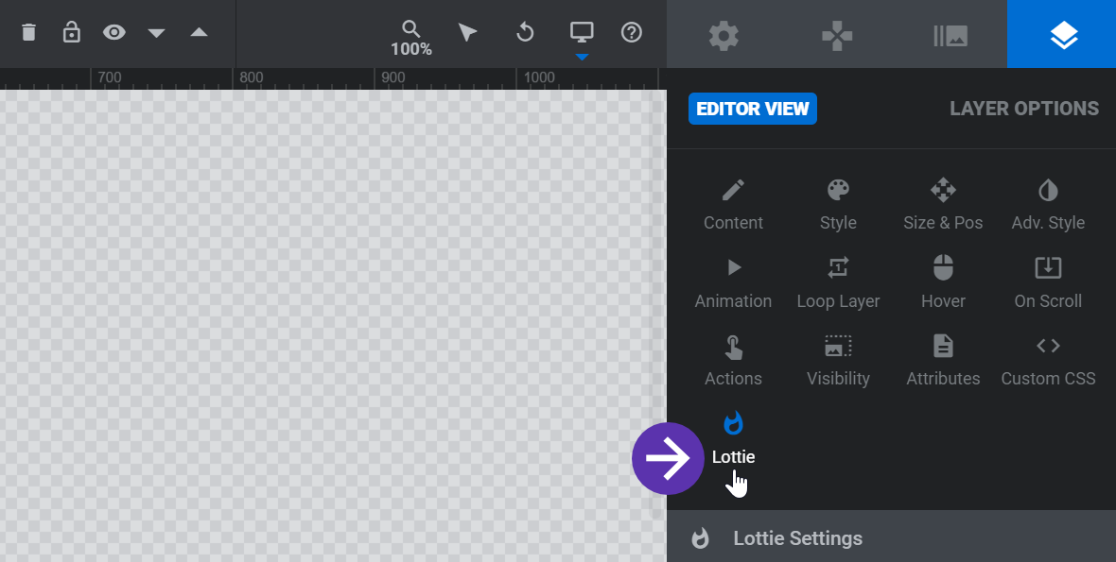The image size is (1116, 562).
Task: Open the help question mark icon
Action: point(632,33)
